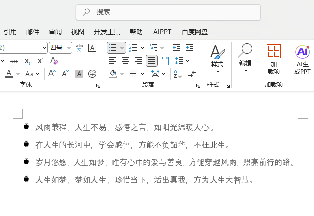Increase paragraph indent
Image resolution: width=314 pixels, height=216 pixels.
click(189, 48)
